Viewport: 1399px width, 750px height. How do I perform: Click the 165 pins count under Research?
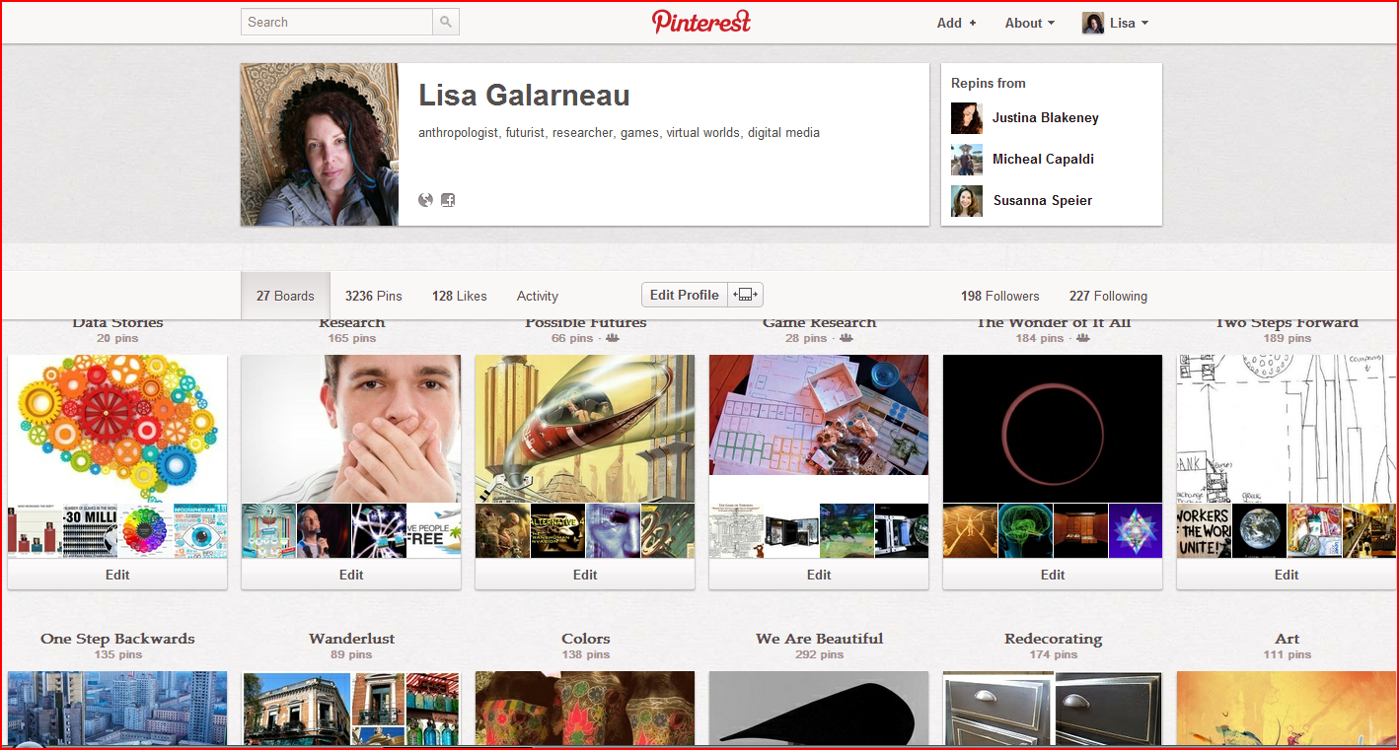tap(352, 338)
